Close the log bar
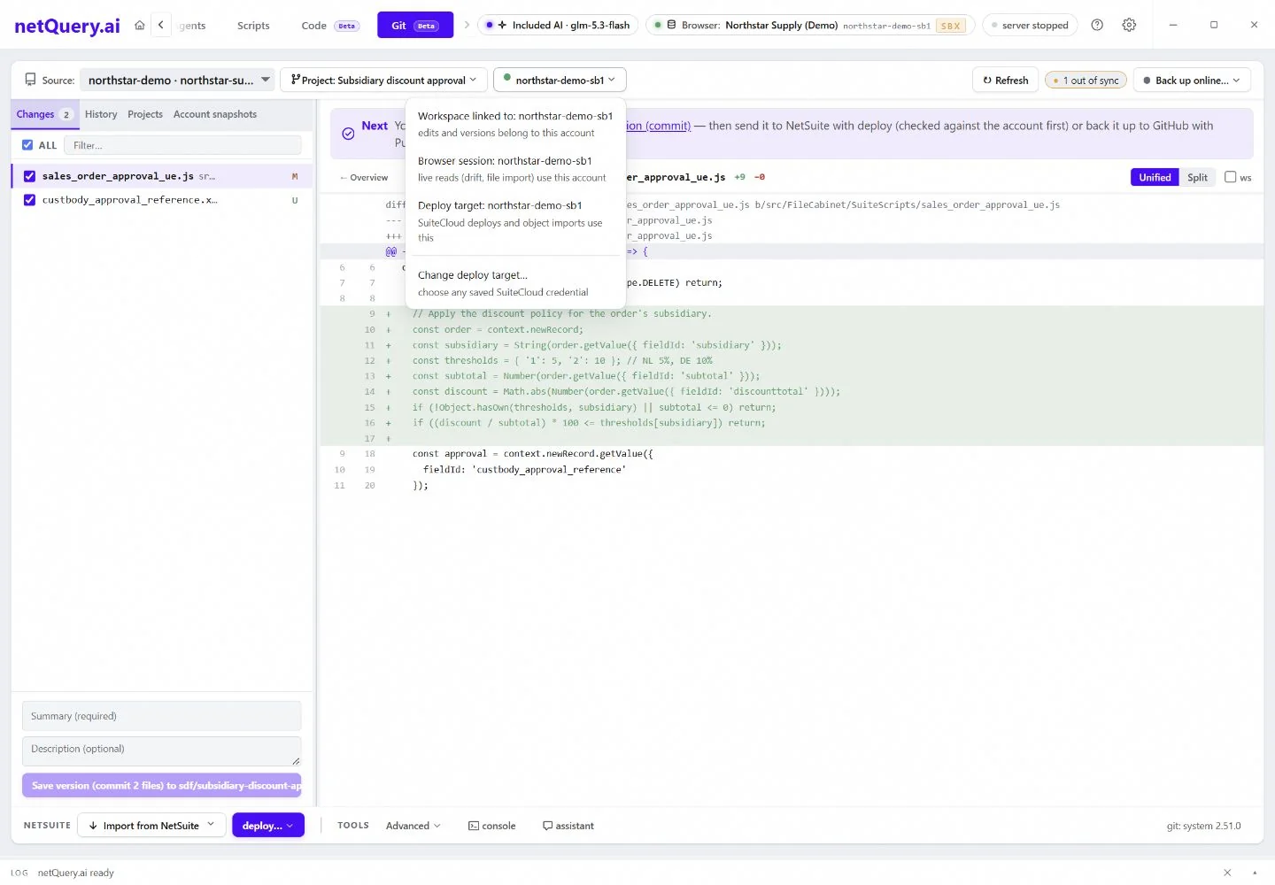This screenshot has height=885, width=1275. (1227, 873)
